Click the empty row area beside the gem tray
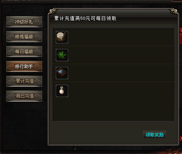Screen dimensions: 182x154 (120, 73)
